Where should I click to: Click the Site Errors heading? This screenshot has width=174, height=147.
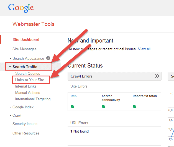79,86
